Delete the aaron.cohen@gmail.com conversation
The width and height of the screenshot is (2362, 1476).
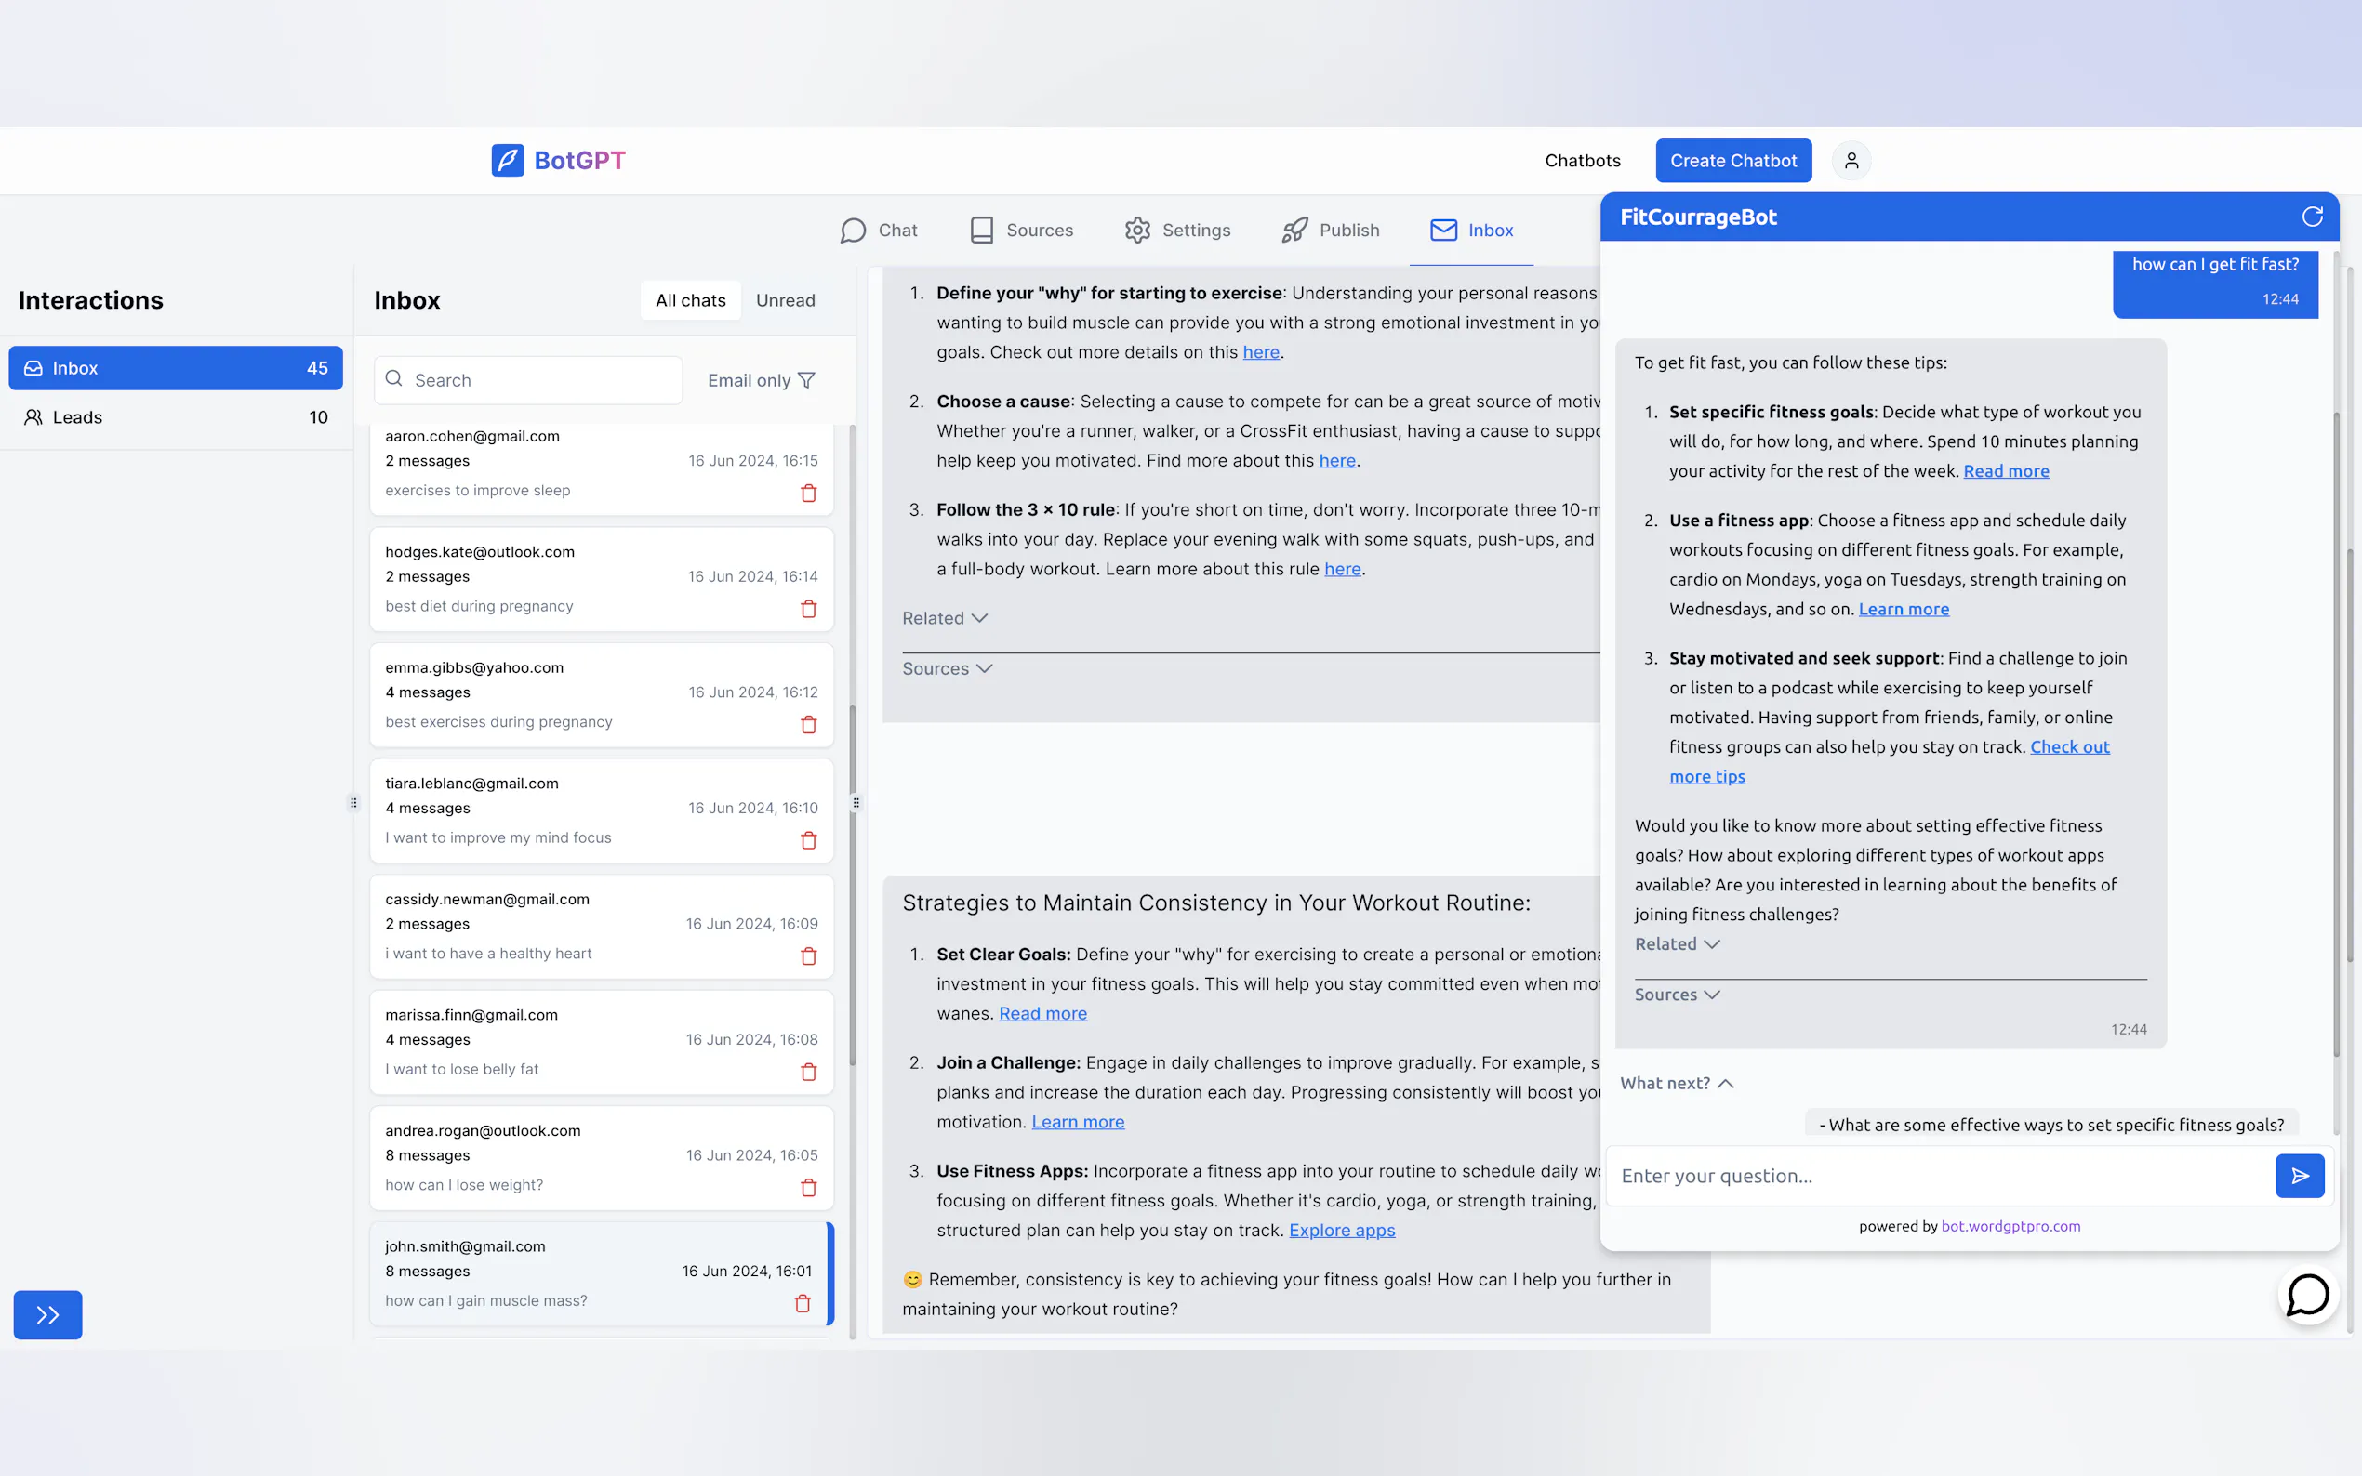[808, 493]
